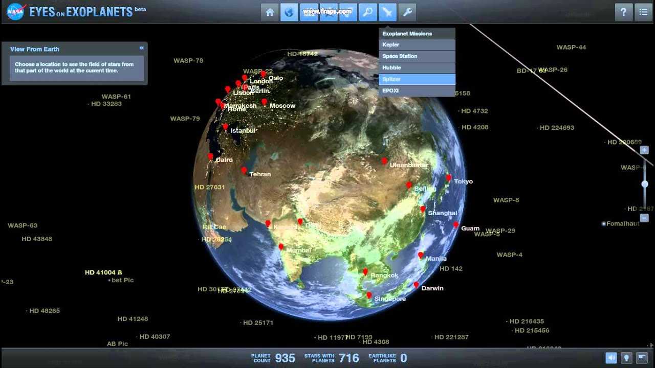655x368 pixels.
Task: Choose EPOXI from missions menu
Action: [x=417, y=90]
